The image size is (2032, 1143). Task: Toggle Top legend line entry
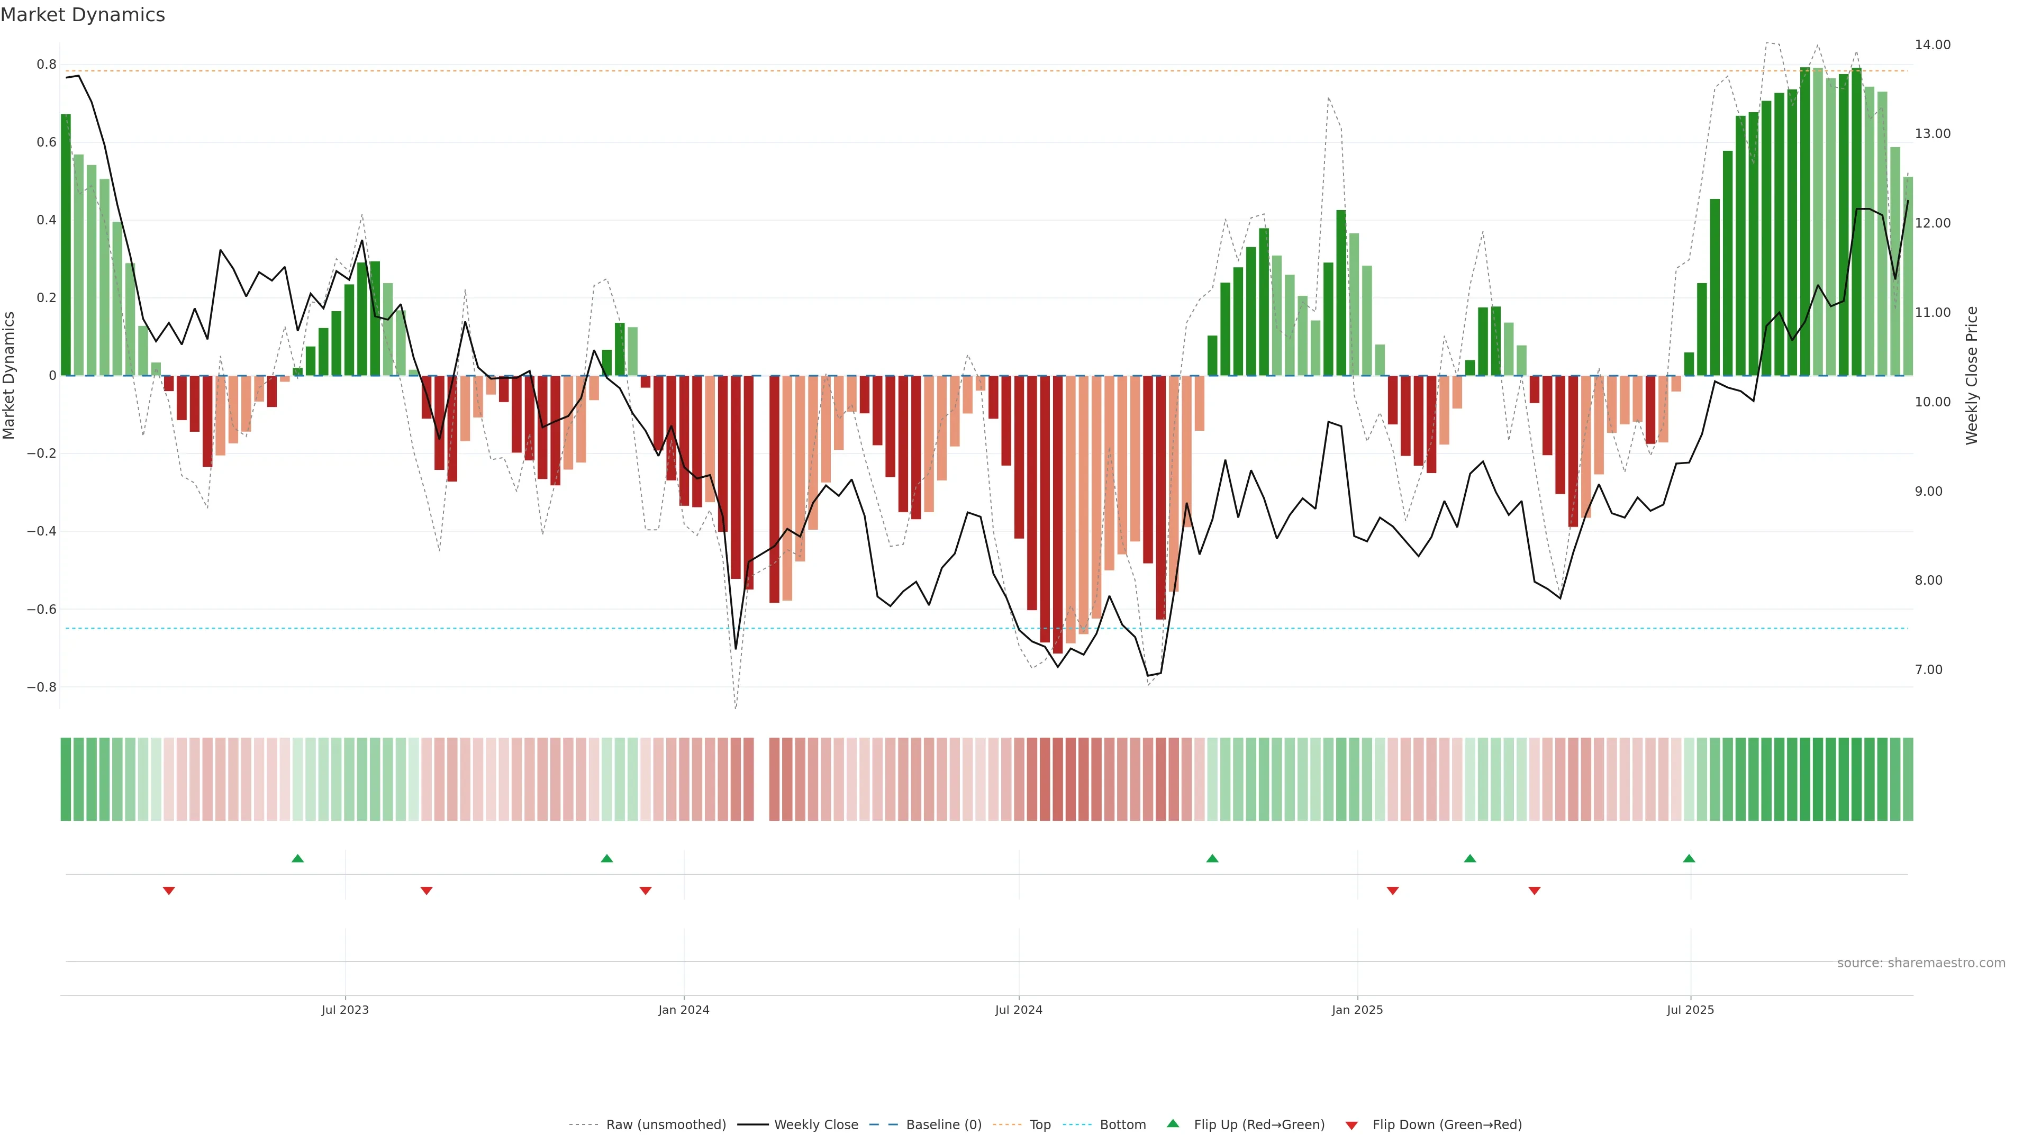point(1040,1125)
